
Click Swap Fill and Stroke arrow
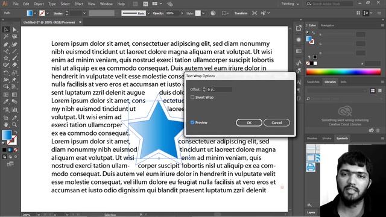16,133
